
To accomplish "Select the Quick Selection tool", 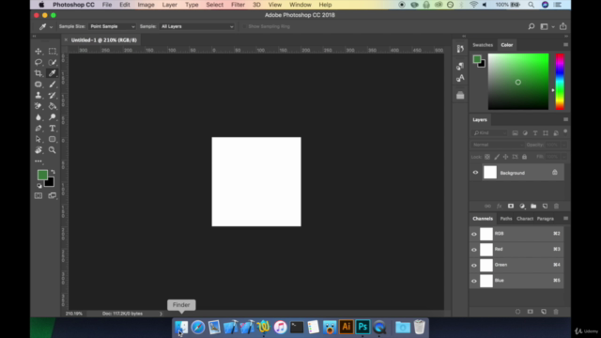I will tap(53, 62).
